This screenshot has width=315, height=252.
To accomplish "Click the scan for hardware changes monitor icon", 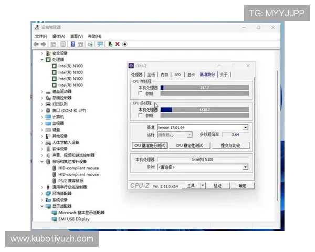I will [100, 44].
